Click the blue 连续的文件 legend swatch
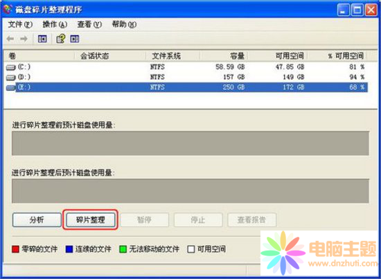Screen dimensions: 381x279 tap(69, 249)
